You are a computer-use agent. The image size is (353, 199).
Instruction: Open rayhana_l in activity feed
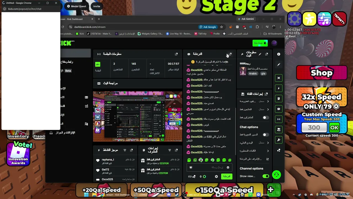108,159
